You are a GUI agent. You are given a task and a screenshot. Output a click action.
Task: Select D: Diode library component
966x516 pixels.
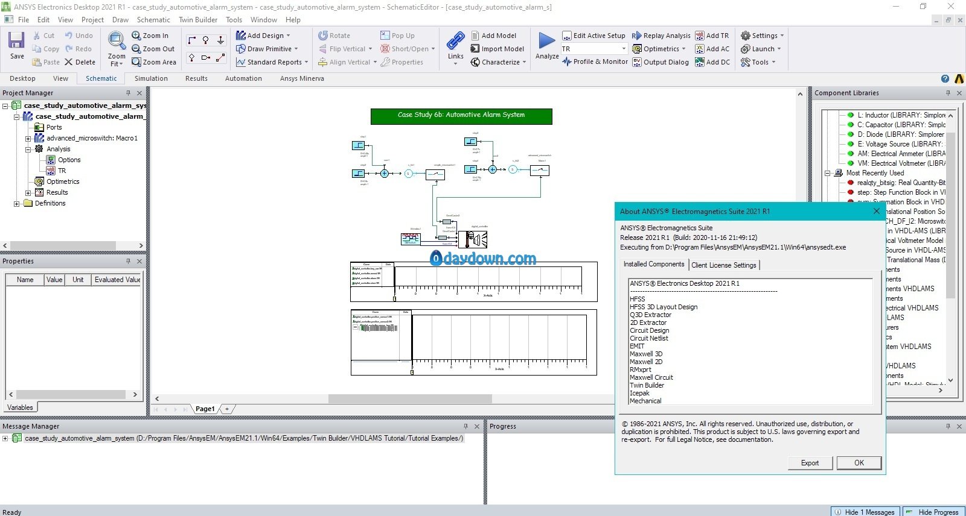point(896,134)
